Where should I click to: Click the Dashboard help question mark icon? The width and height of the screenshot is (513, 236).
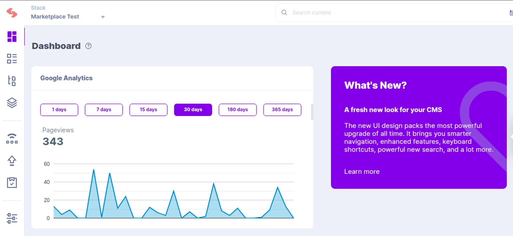point(88,46)
